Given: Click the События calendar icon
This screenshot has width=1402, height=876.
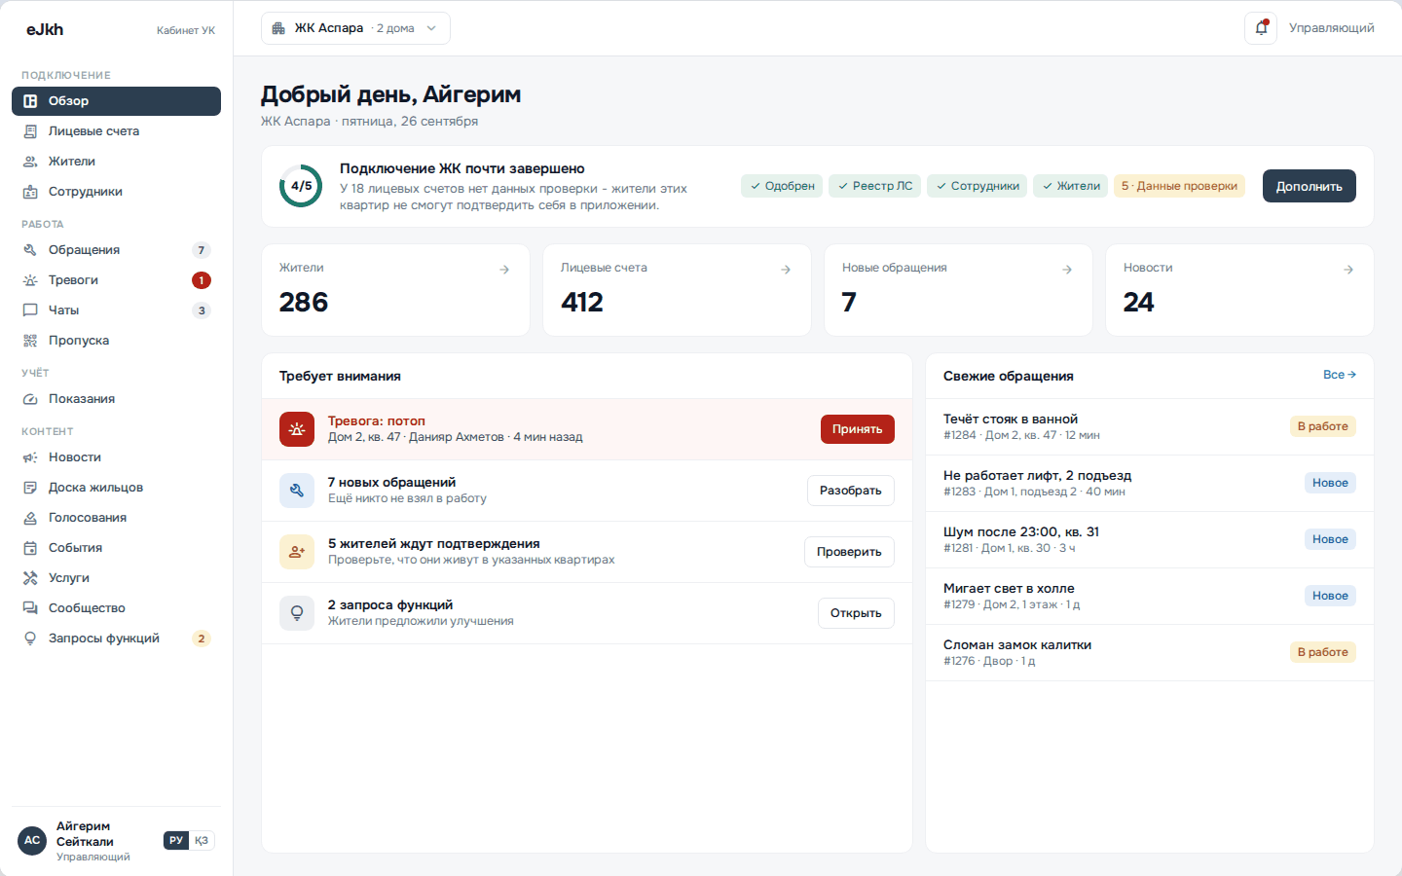Looking at the screenshot, I should [30, 548].
